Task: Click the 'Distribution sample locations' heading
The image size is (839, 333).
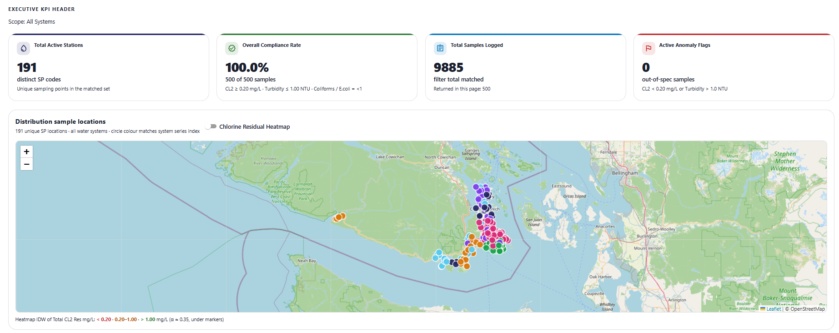Action: click(60, 121)
